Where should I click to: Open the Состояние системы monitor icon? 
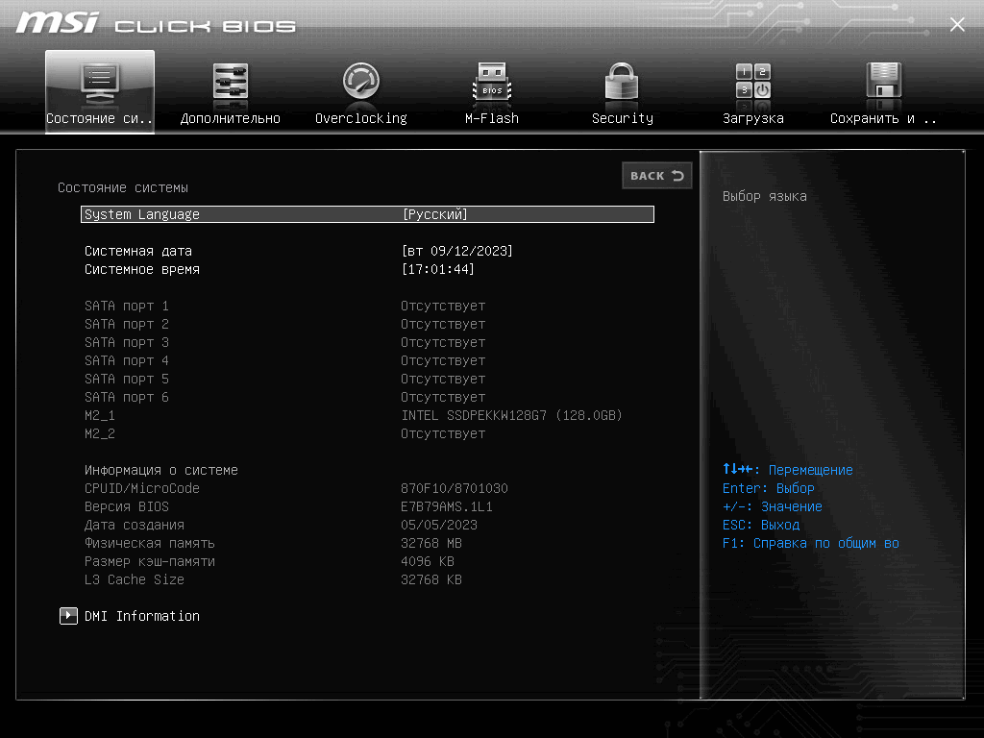(100, 84)
